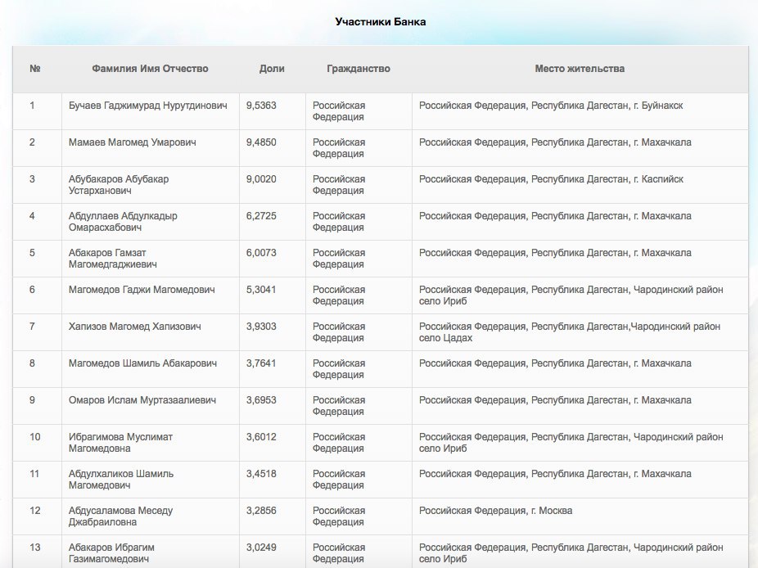
Task: Click share value '3,0249'
Action: tap(261, 548)
